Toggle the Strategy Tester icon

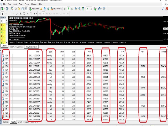(x=26, y=9)
